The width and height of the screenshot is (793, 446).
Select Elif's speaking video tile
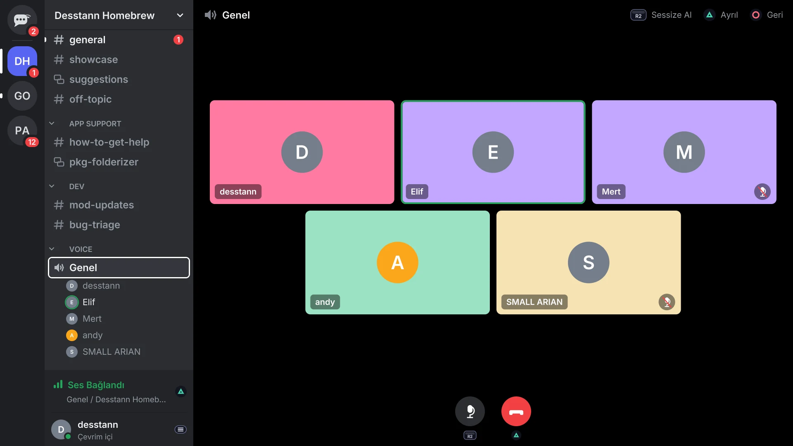point(493,152)
